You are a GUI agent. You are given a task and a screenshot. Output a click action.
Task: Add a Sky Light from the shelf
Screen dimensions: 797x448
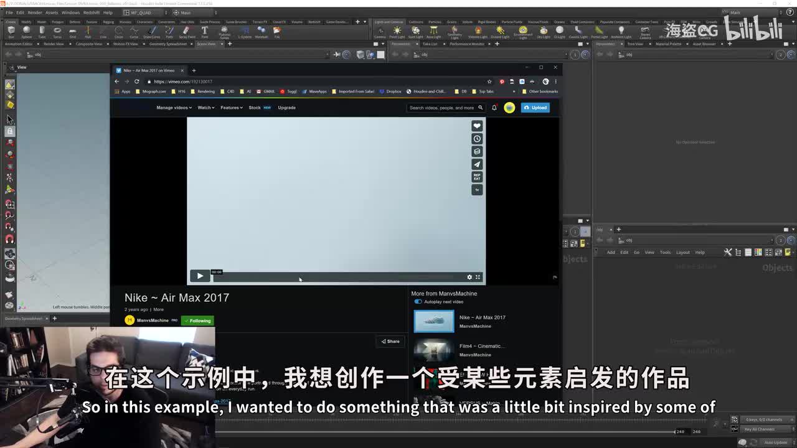click(x=544, y=32)
